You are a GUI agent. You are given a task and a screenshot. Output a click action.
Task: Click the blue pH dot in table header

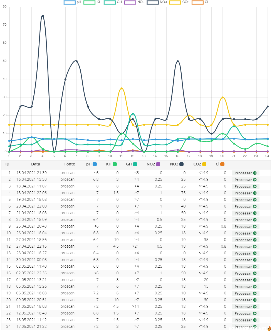coord(95,164)
